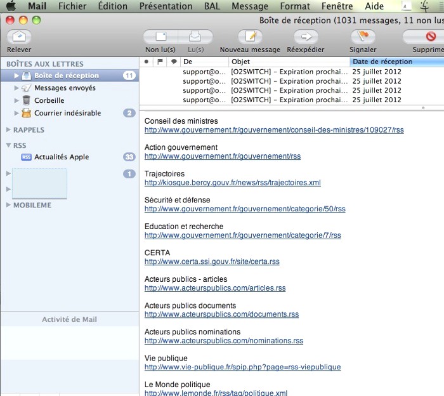Collapse the RSS section
The height and width of the screenshot is (396, 444).
[x=8, y=146]
